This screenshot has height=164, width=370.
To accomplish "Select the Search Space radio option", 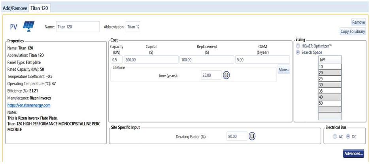I will [x=298, y=52].
